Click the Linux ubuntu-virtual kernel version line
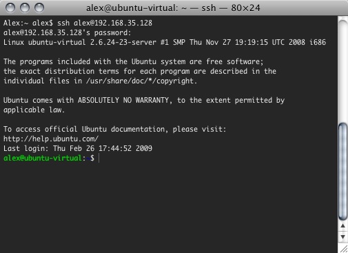Image resolution: width=348 pixels, height=253 pixels. coord(165,42)
